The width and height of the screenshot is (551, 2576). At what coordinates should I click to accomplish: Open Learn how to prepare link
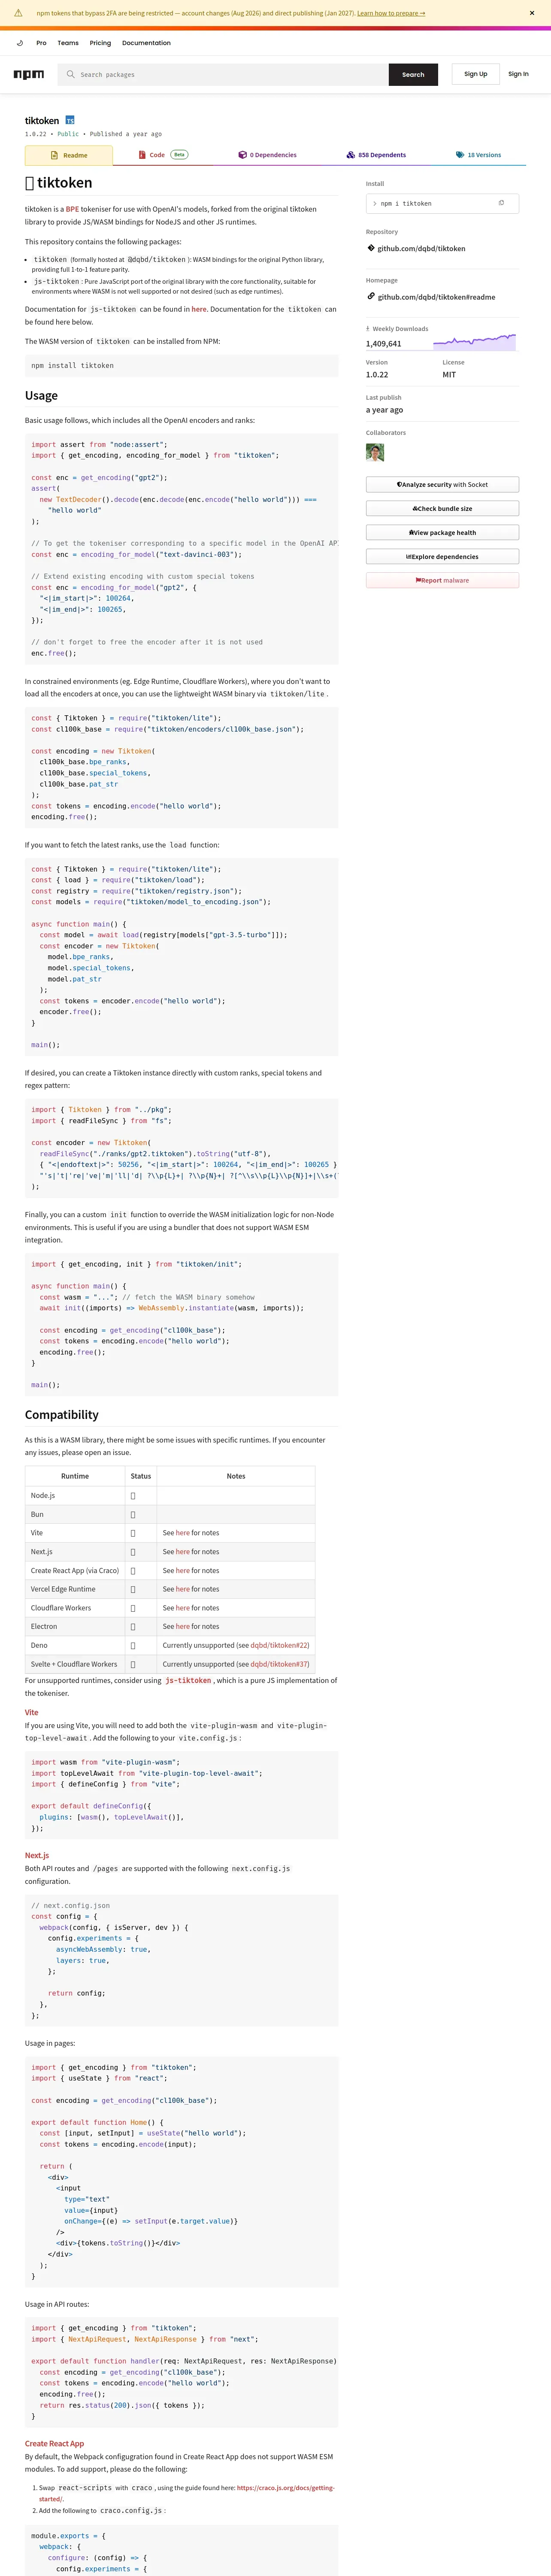click(x=391, y=13)
